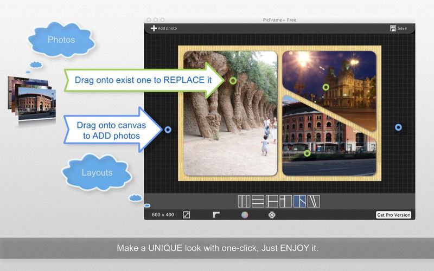Select the highlighted blue diagonal layout
Image resolution: width=434 pixels, height=271 pixels.
pos(299,202)
